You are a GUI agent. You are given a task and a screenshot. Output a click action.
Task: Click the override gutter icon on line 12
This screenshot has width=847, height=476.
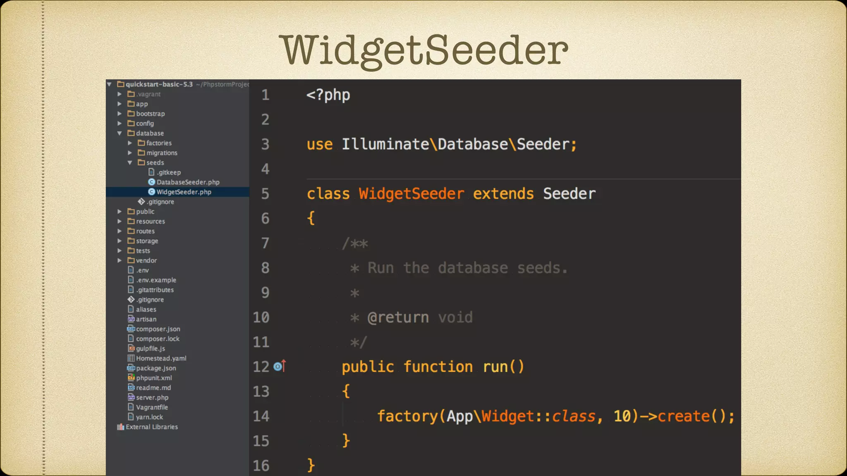280,366
